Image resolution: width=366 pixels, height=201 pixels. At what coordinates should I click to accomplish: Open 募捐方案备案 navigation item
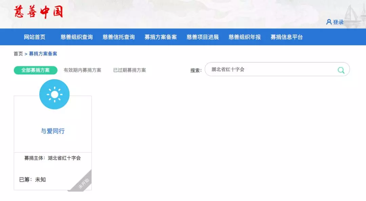(161, 37)
